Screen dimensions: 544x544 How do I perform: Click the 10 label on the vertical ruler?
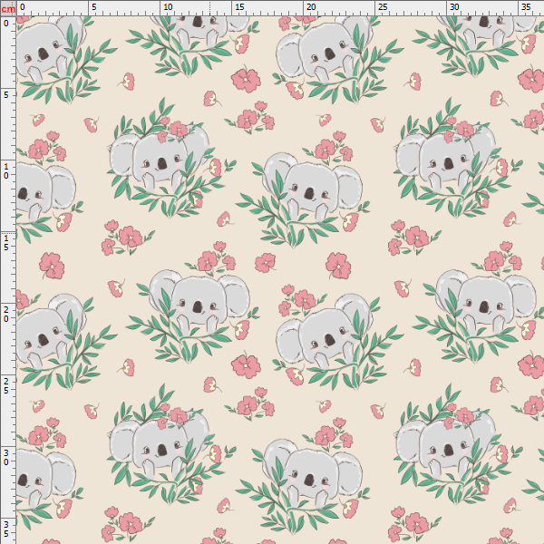click(x=6, y=171)
